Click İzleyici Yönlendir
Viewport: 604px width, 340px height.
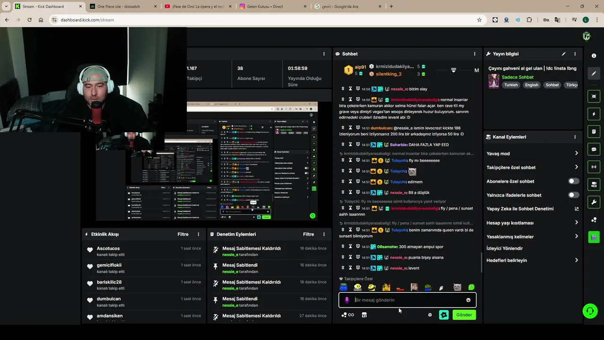click(504, 248)
